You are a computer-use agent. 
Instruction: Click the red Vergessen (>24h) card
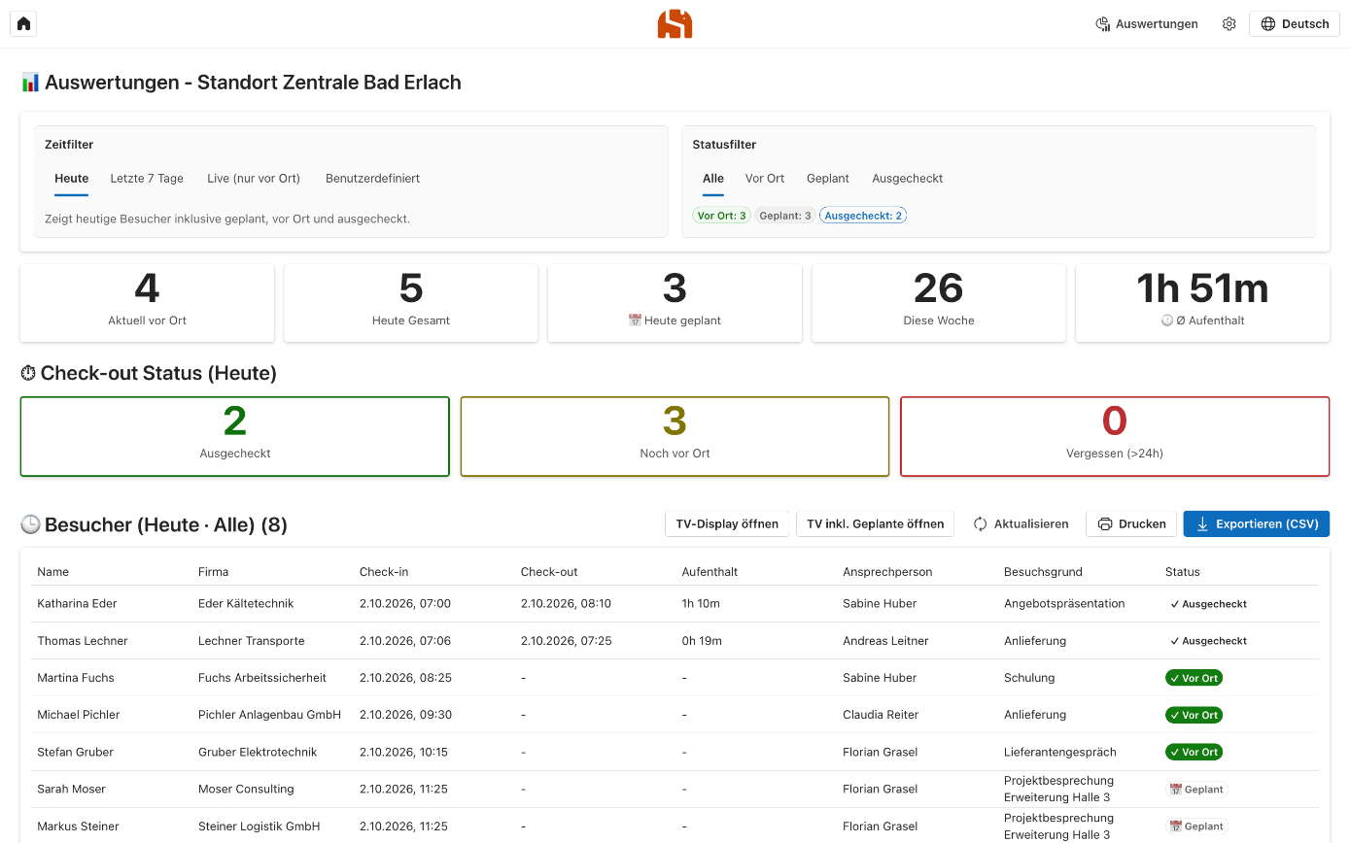point(1115,436)
